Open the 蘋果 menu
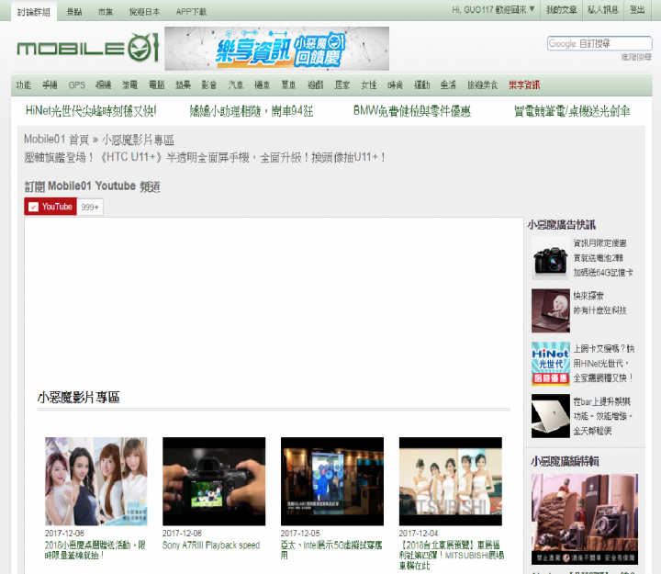The width and height of the screenshot is (661, 574). pyautogui.click(x=183, y=85)
